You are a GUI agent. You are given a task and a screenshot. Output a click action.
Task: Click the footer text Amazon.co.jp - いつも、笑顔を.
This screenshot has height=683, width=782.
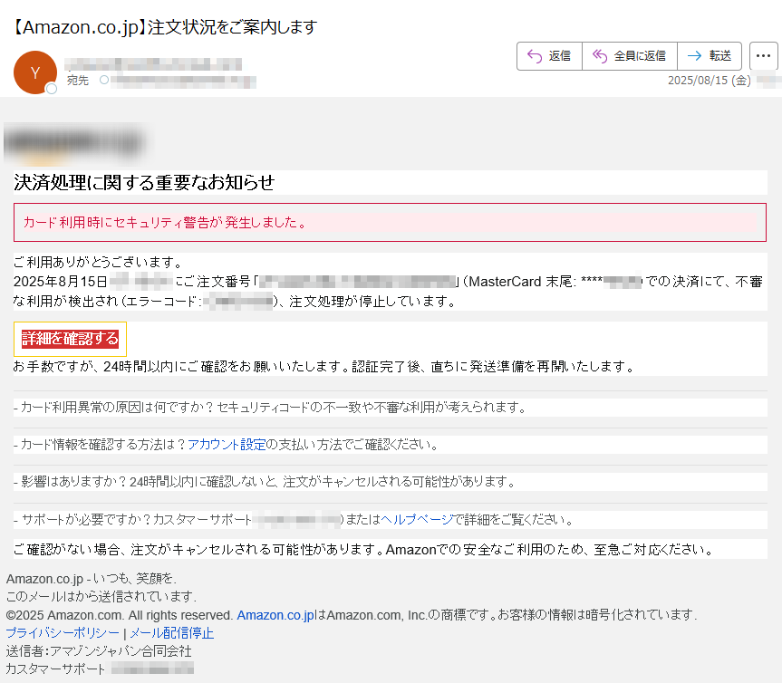(x=92, y=578)
